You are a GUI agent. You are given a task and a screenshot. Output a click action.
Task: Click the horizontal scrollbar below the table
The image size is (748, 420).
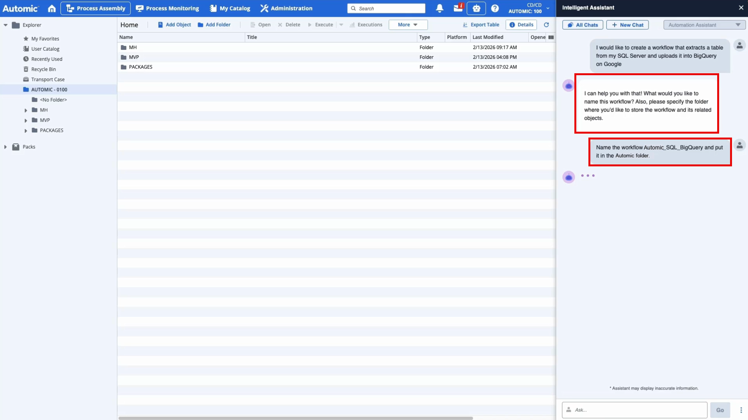(295, 418)
